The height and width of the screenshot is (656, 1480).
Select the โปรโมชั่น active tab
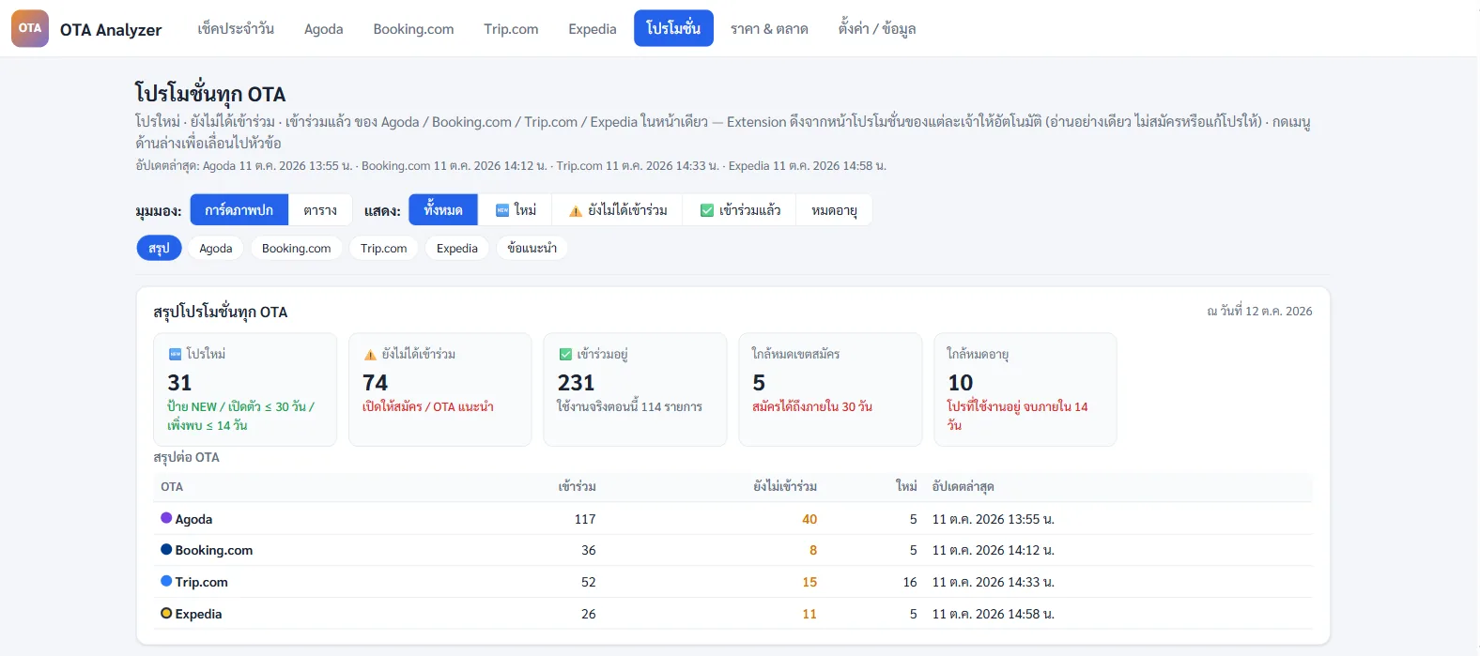tap(673, 28)
